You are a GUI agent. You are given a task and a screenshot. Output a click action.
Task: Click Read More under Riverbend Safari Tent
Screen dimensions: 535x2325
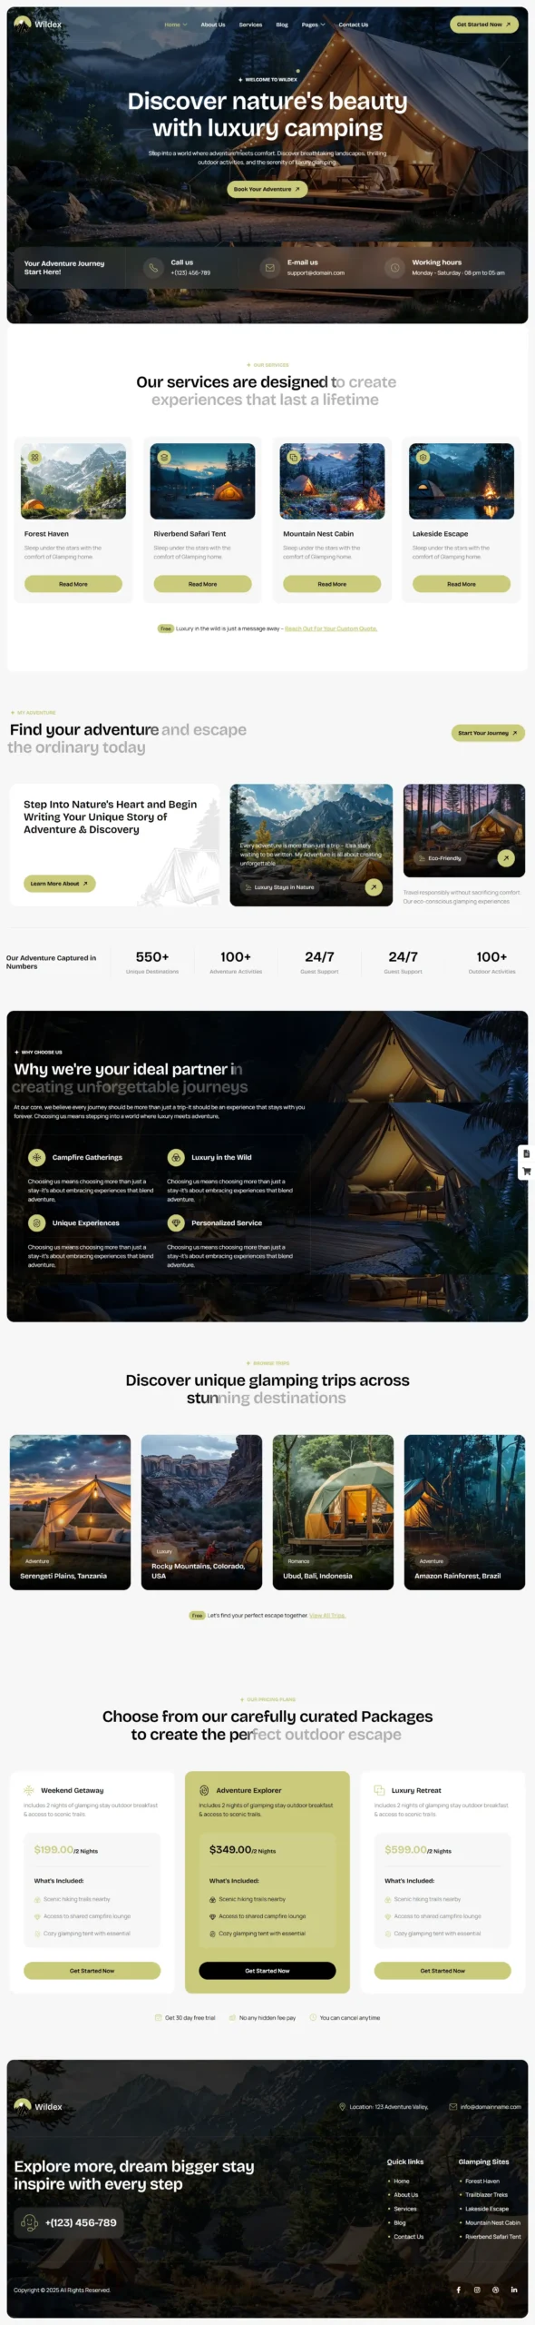pyautogui.click(x=202, y=584)
